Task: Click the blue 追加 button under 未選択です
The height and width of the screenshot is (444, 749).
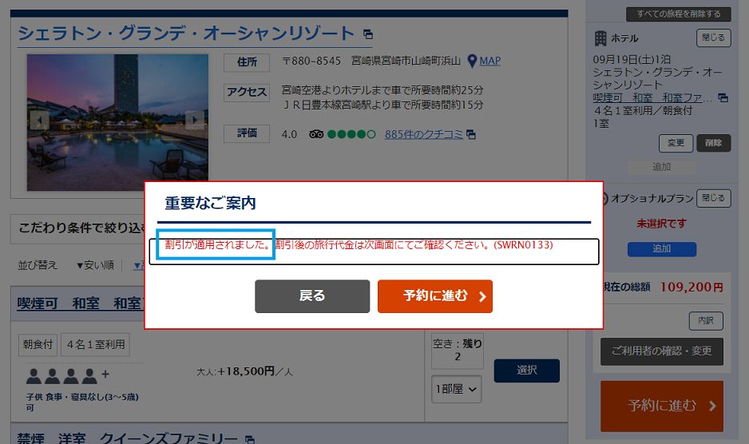Action: pos(662,249)
